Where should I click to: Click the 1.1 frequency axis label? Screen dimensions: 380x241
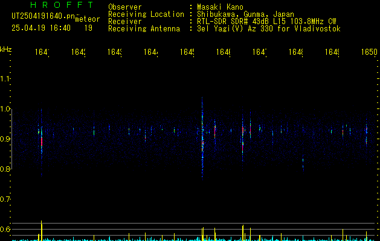[x=5, y=79]
